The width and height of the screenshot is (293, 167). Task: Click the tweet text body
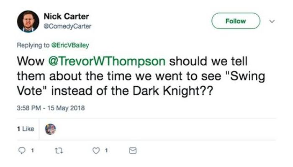click(141, 77)
